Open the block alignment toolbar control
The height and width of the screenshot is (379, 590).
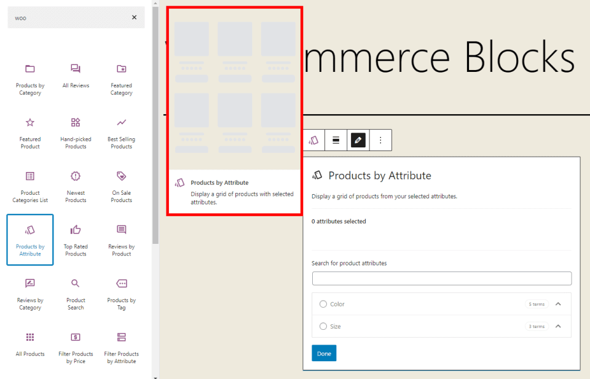(x=336, y=140)
